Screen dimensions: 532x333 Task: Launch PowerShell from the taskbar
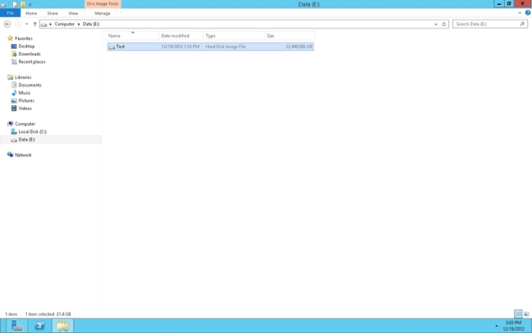tap(40, 326)
